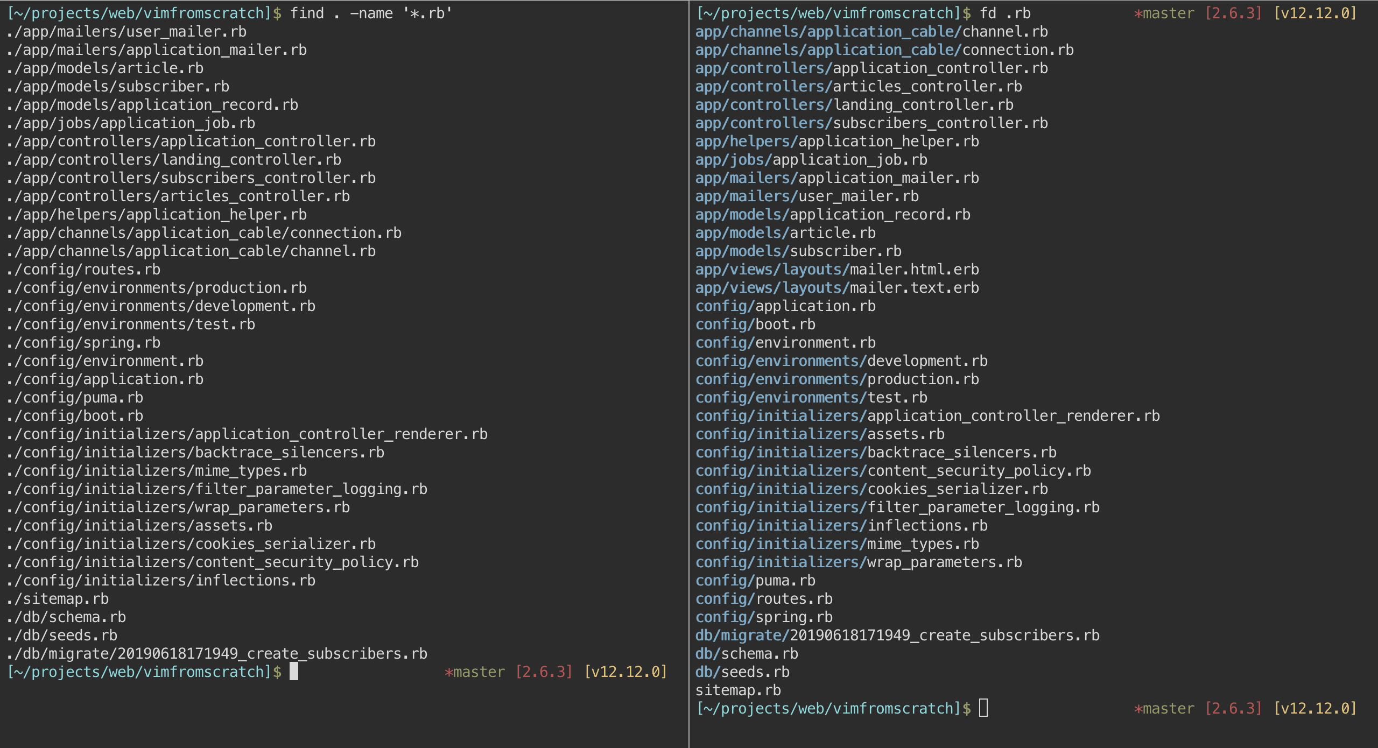Click the block cursor in left pane
The width and height of the screenshot is (1378, 748).
click(x=293, y=672)
